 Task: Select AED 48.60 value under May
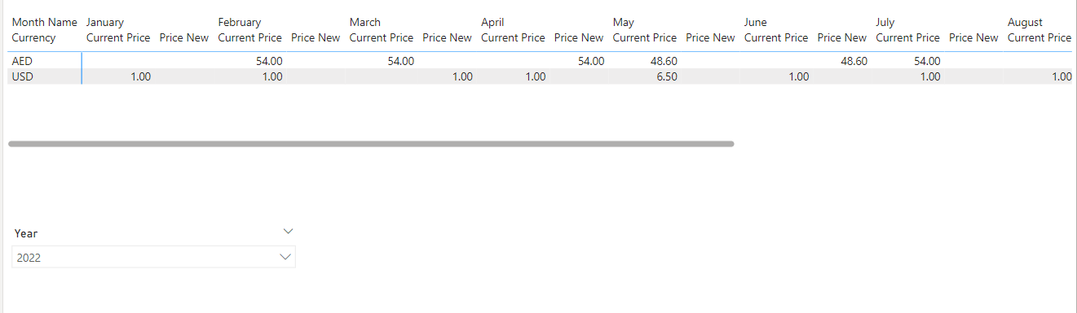point(664,61)
